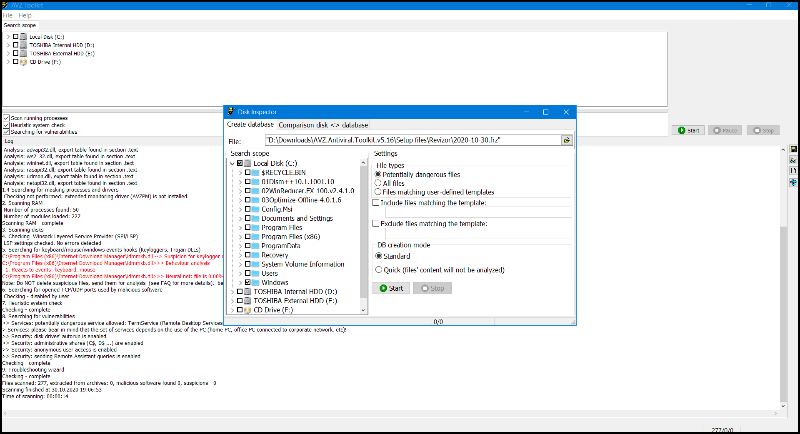Expand Local Disk (C:) in main window

(8, 37)
